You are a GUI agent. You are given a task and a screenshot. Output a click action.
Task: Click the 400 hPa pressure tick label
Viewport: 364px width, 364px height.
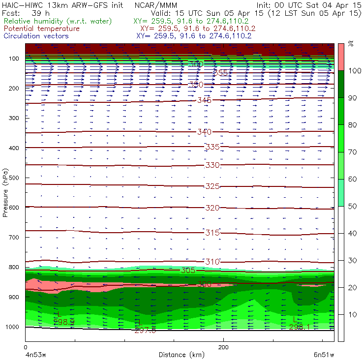[14, 148]
